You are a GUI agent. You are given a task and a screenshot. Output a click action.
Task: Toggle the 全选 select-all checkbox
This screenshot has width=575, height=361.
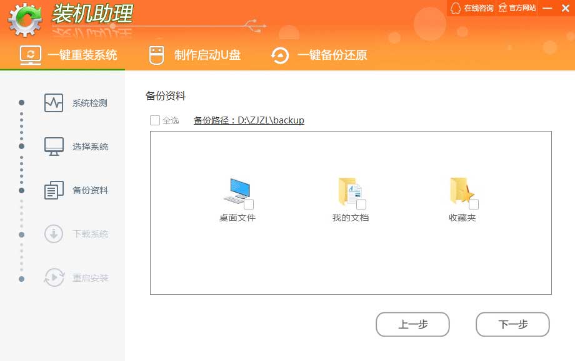pyautogui.click(x=155, y=120)
